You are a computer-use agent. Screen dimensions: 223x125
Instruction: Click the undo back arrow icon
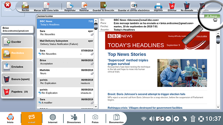click(x=185, y=119)
